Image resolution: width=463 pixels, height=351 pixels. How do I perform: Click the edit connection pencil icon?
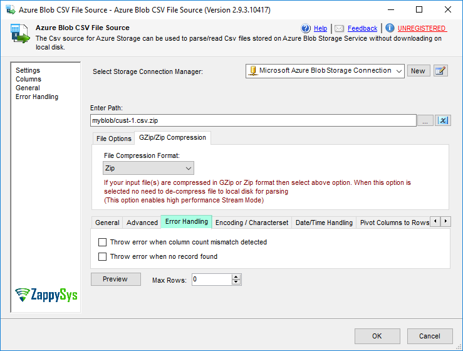[440, 71]
